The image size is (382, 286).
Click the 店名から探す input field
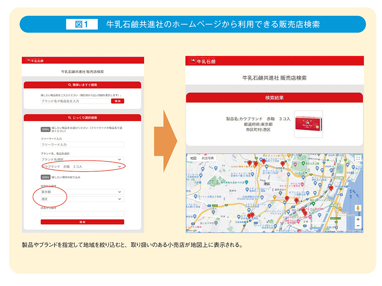click(x=82, y=214)
